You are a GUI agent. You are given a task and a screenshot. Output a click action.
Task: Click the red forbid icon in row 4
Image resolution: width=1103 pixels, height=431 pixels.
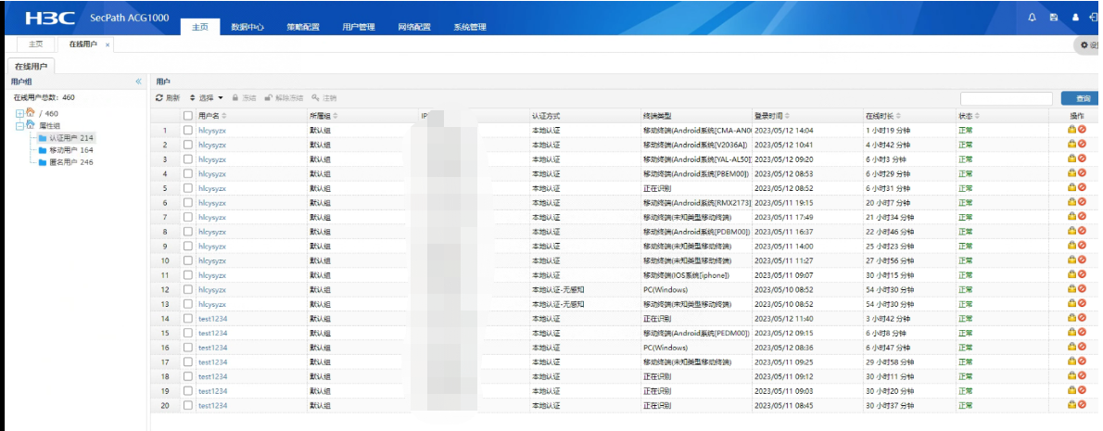[1082, 173]
